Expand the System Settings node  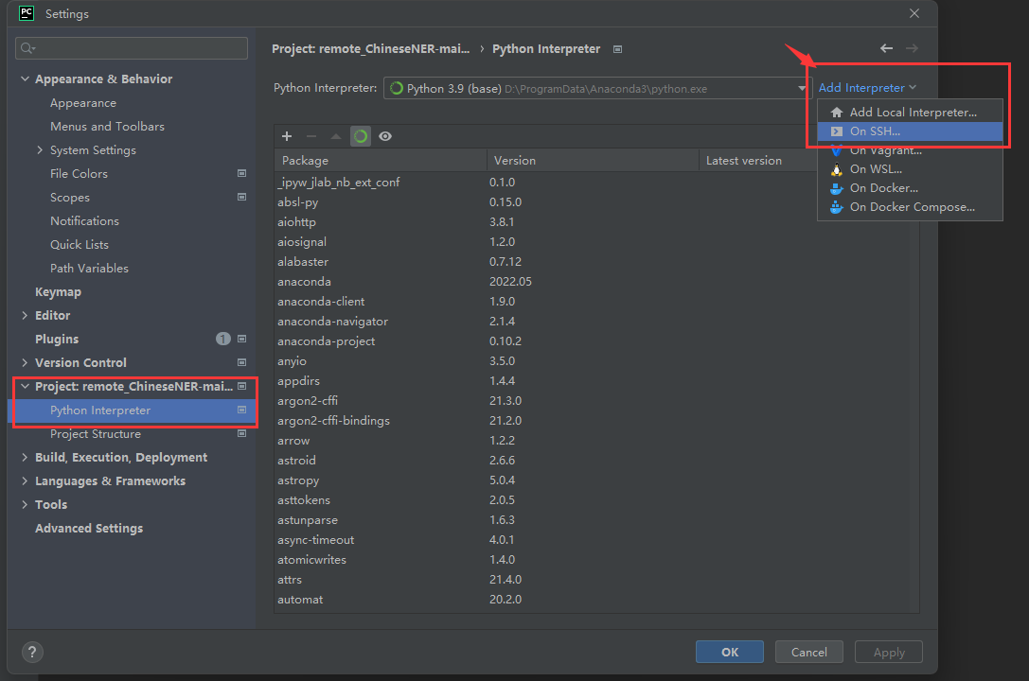(x=40, y=150)
